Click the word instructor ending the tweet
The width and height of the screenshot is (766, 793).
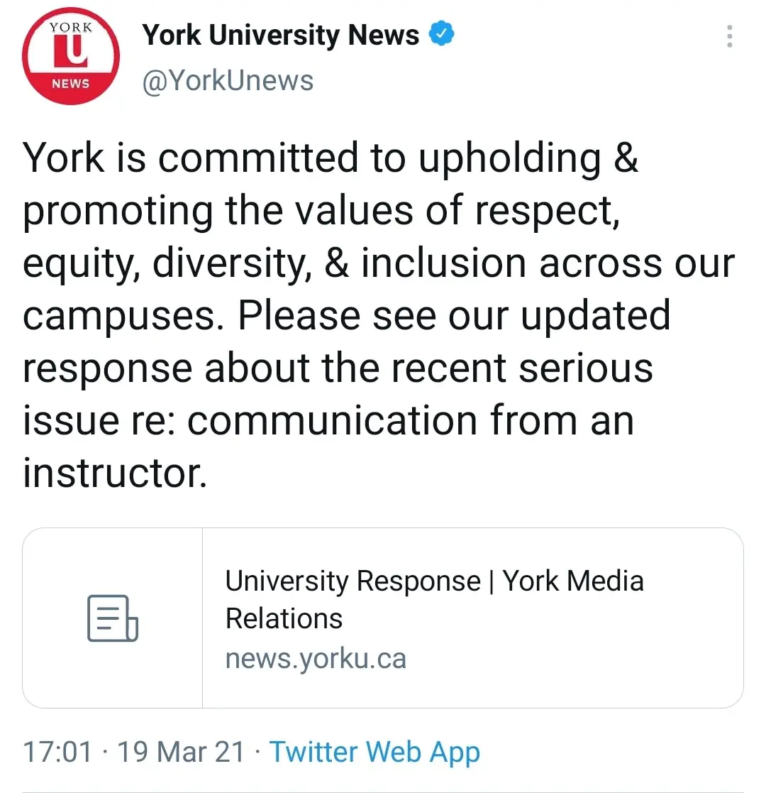[114, 474]
